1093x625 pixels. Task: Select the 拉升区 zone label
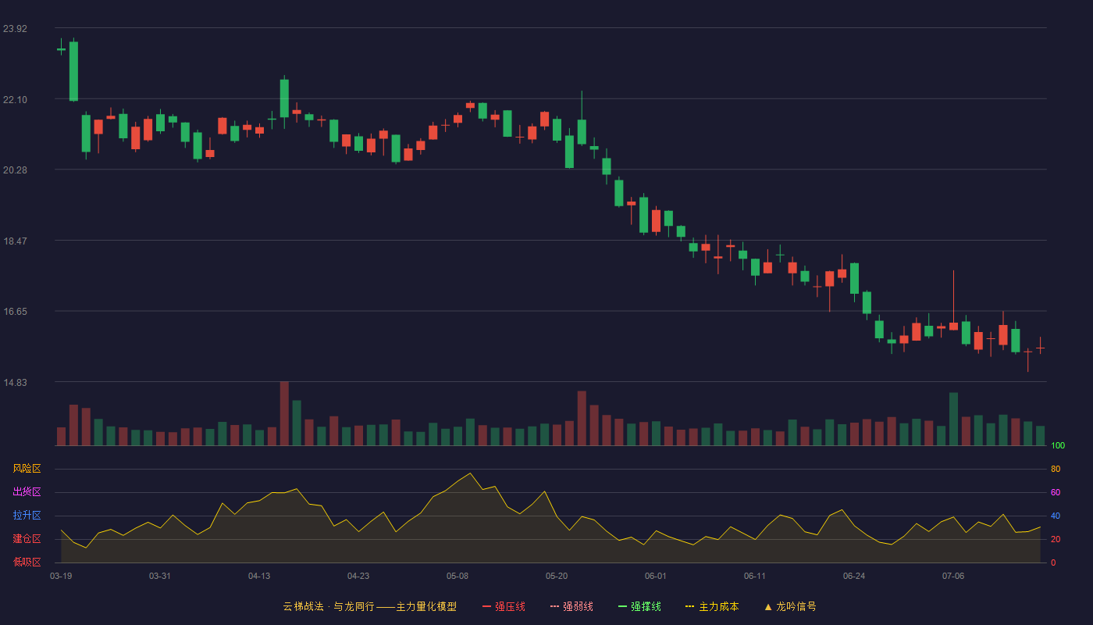27,516
